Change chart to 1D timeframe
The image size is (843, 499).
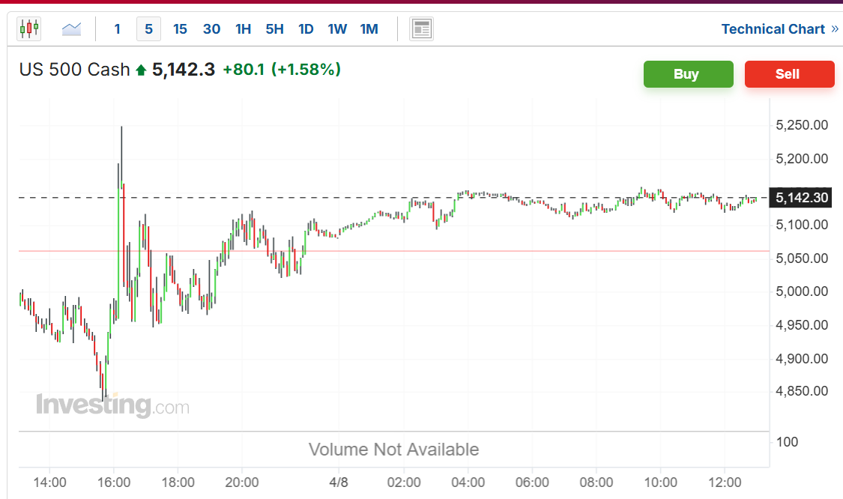point(306,29)
